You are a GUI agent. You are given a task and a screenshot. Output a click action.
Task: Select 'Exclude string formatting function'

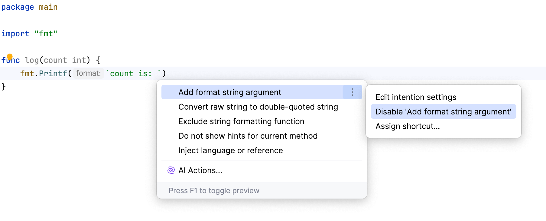[241, 121]
